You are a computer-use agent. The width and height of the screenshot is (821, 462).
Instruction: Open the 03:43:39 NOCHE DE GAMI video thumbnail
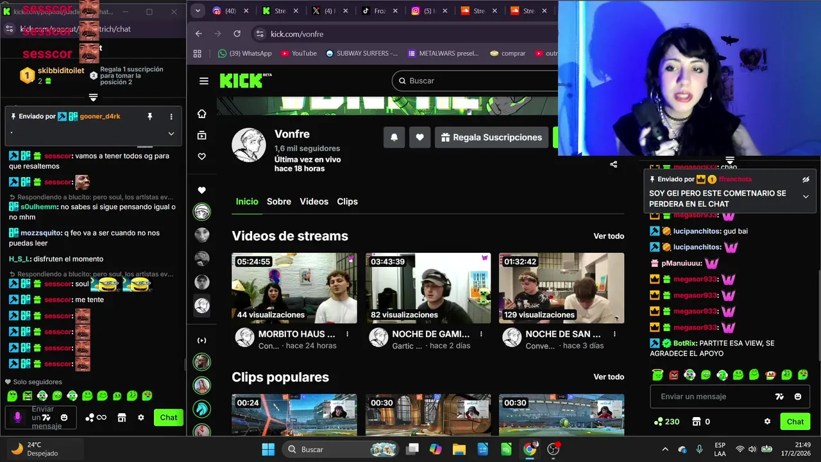coord(428,288)
